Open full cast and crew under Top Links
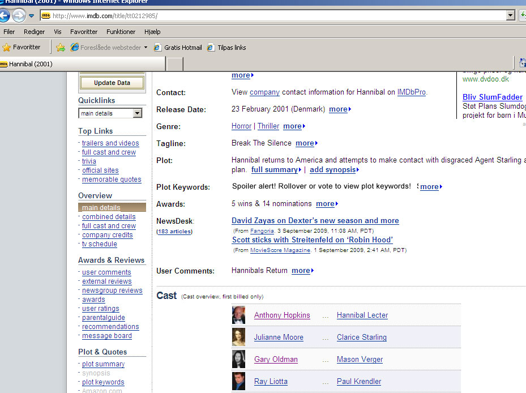This screenshot has width=526, height=393. click(x=109, y=152)
